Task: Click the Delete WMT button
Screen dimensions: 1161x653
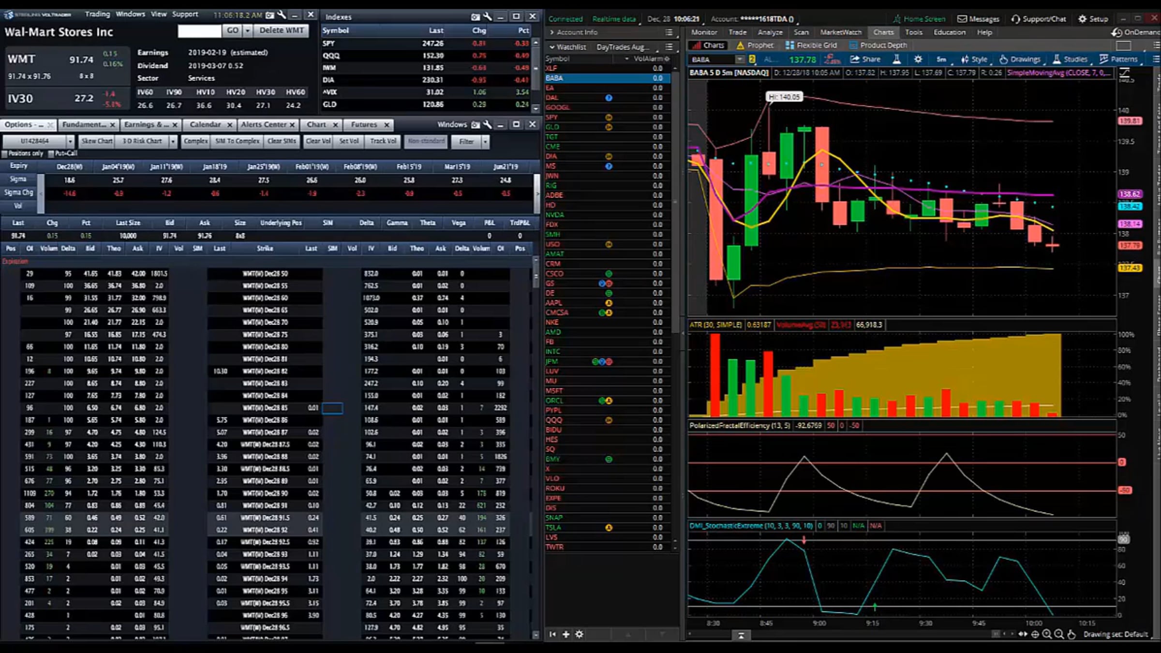Action: [282, 30]
